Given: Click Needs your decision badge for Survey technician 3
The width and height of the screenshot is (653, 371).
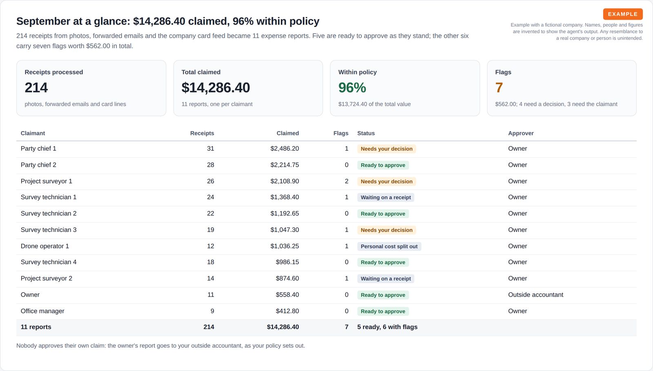Looking at the screenshot, I should (x=386, y=230).
